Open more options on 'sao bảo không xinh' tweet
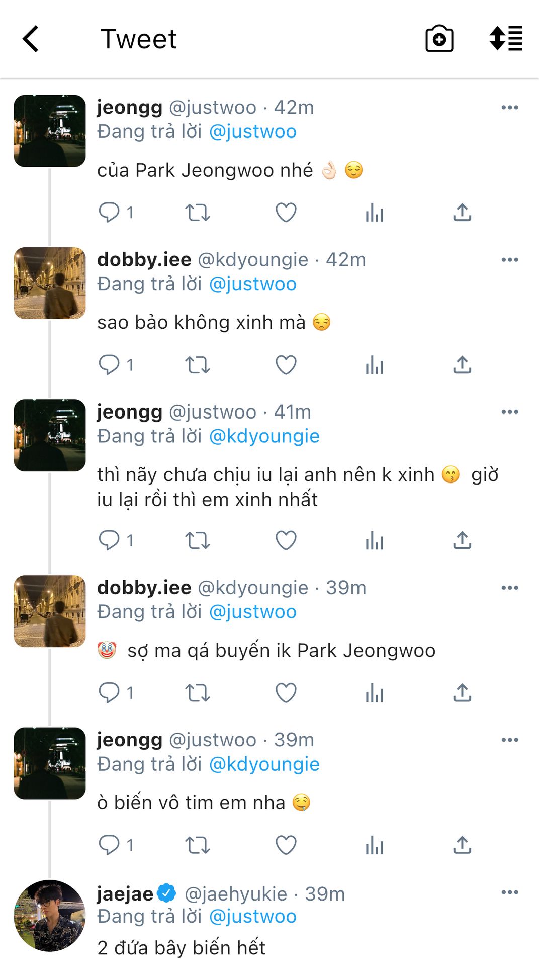The image size is (539, 967). click(x=510, y=260)
